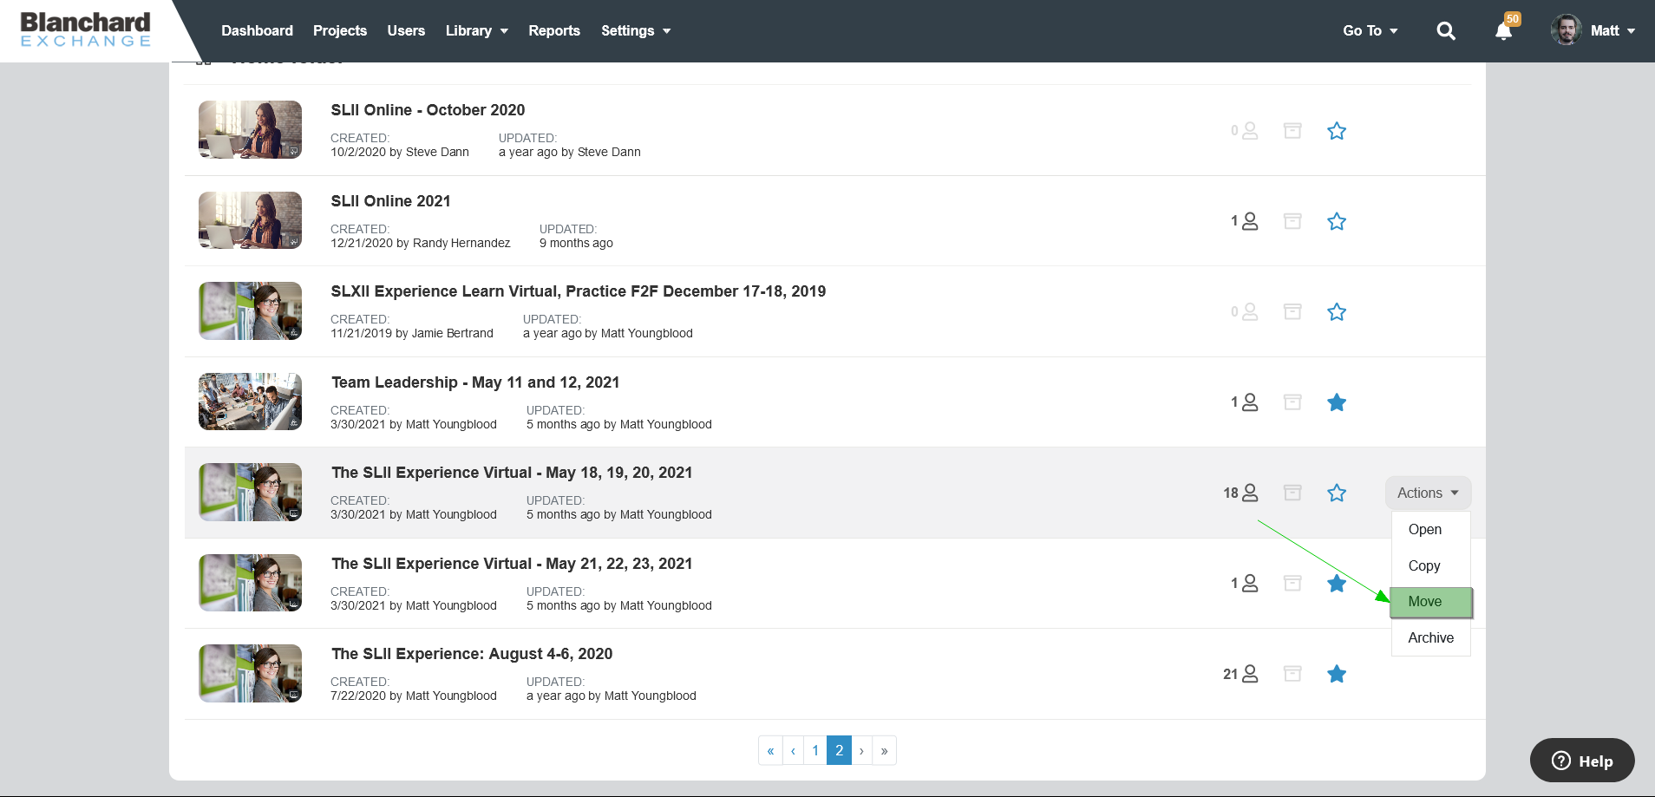Open Projects in navigation bar

(340, 30)
